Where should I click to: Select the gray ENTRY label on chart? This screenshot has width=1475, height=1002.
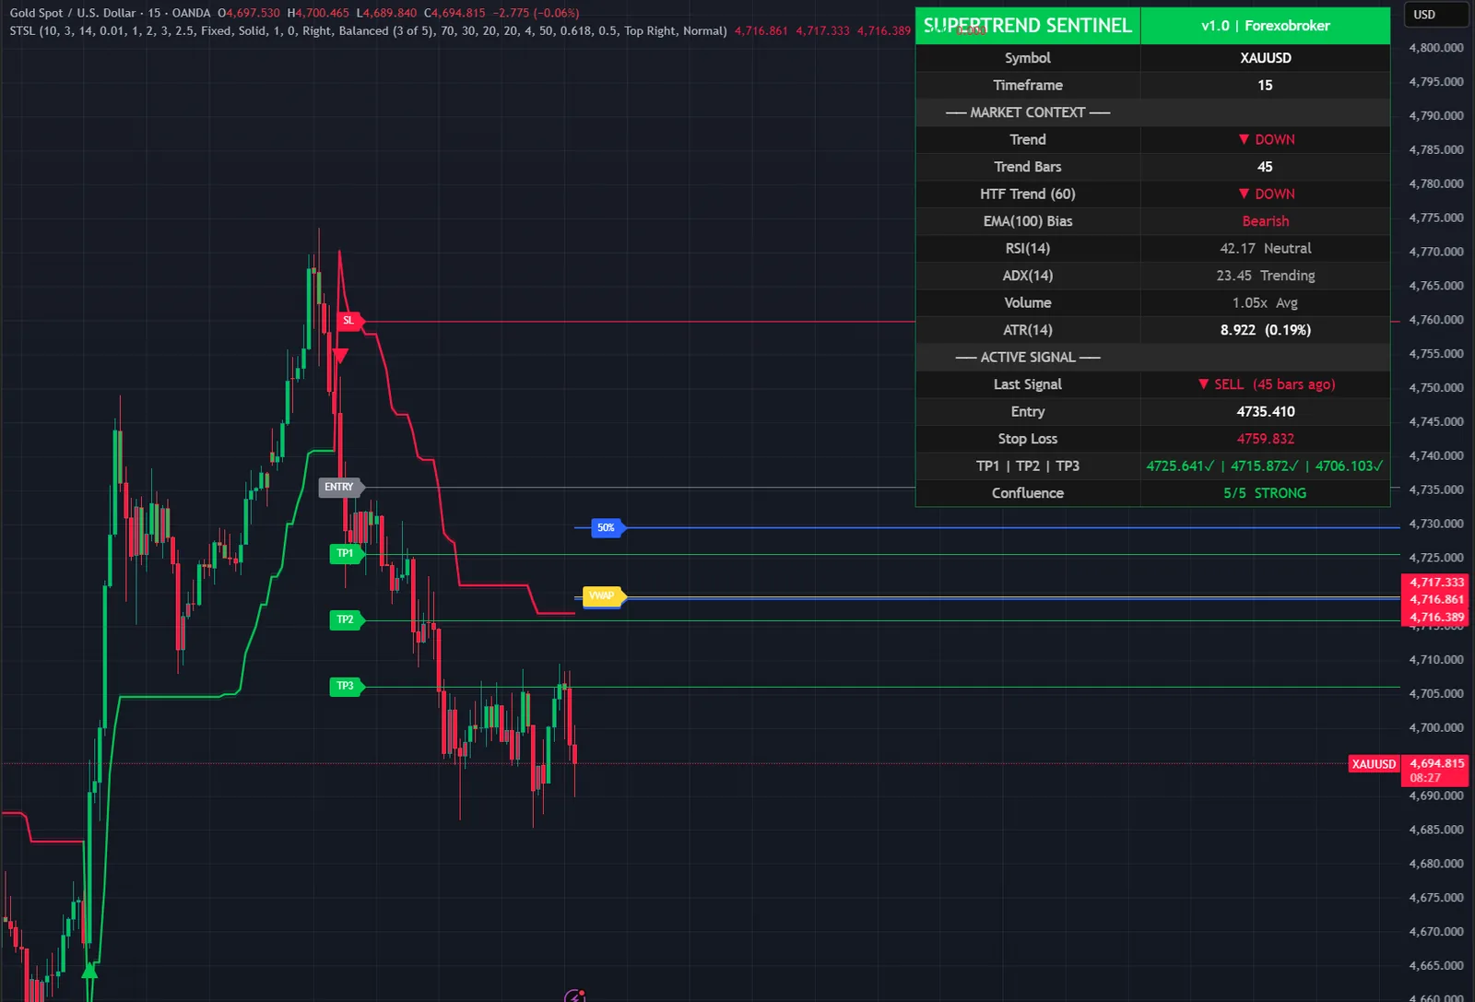[341, 487]
